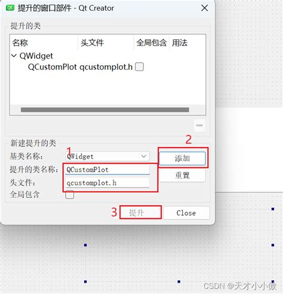Click the 提升的类名称 input field
The width and height of the screenshot is (283, 294).
pos(107,170)
